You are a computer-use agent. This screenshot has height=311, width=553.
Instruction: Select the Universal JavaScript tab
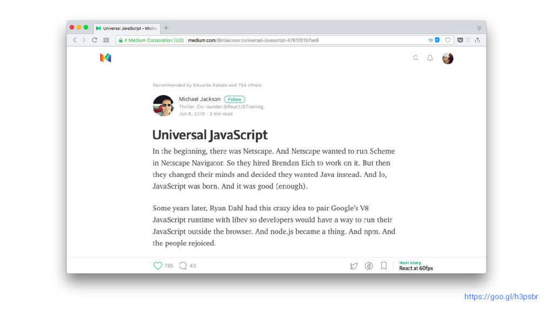point(127,28)
